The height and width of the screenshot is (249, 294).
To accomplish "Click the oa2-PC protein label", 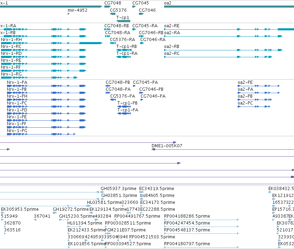I will [x=245, y=103].
